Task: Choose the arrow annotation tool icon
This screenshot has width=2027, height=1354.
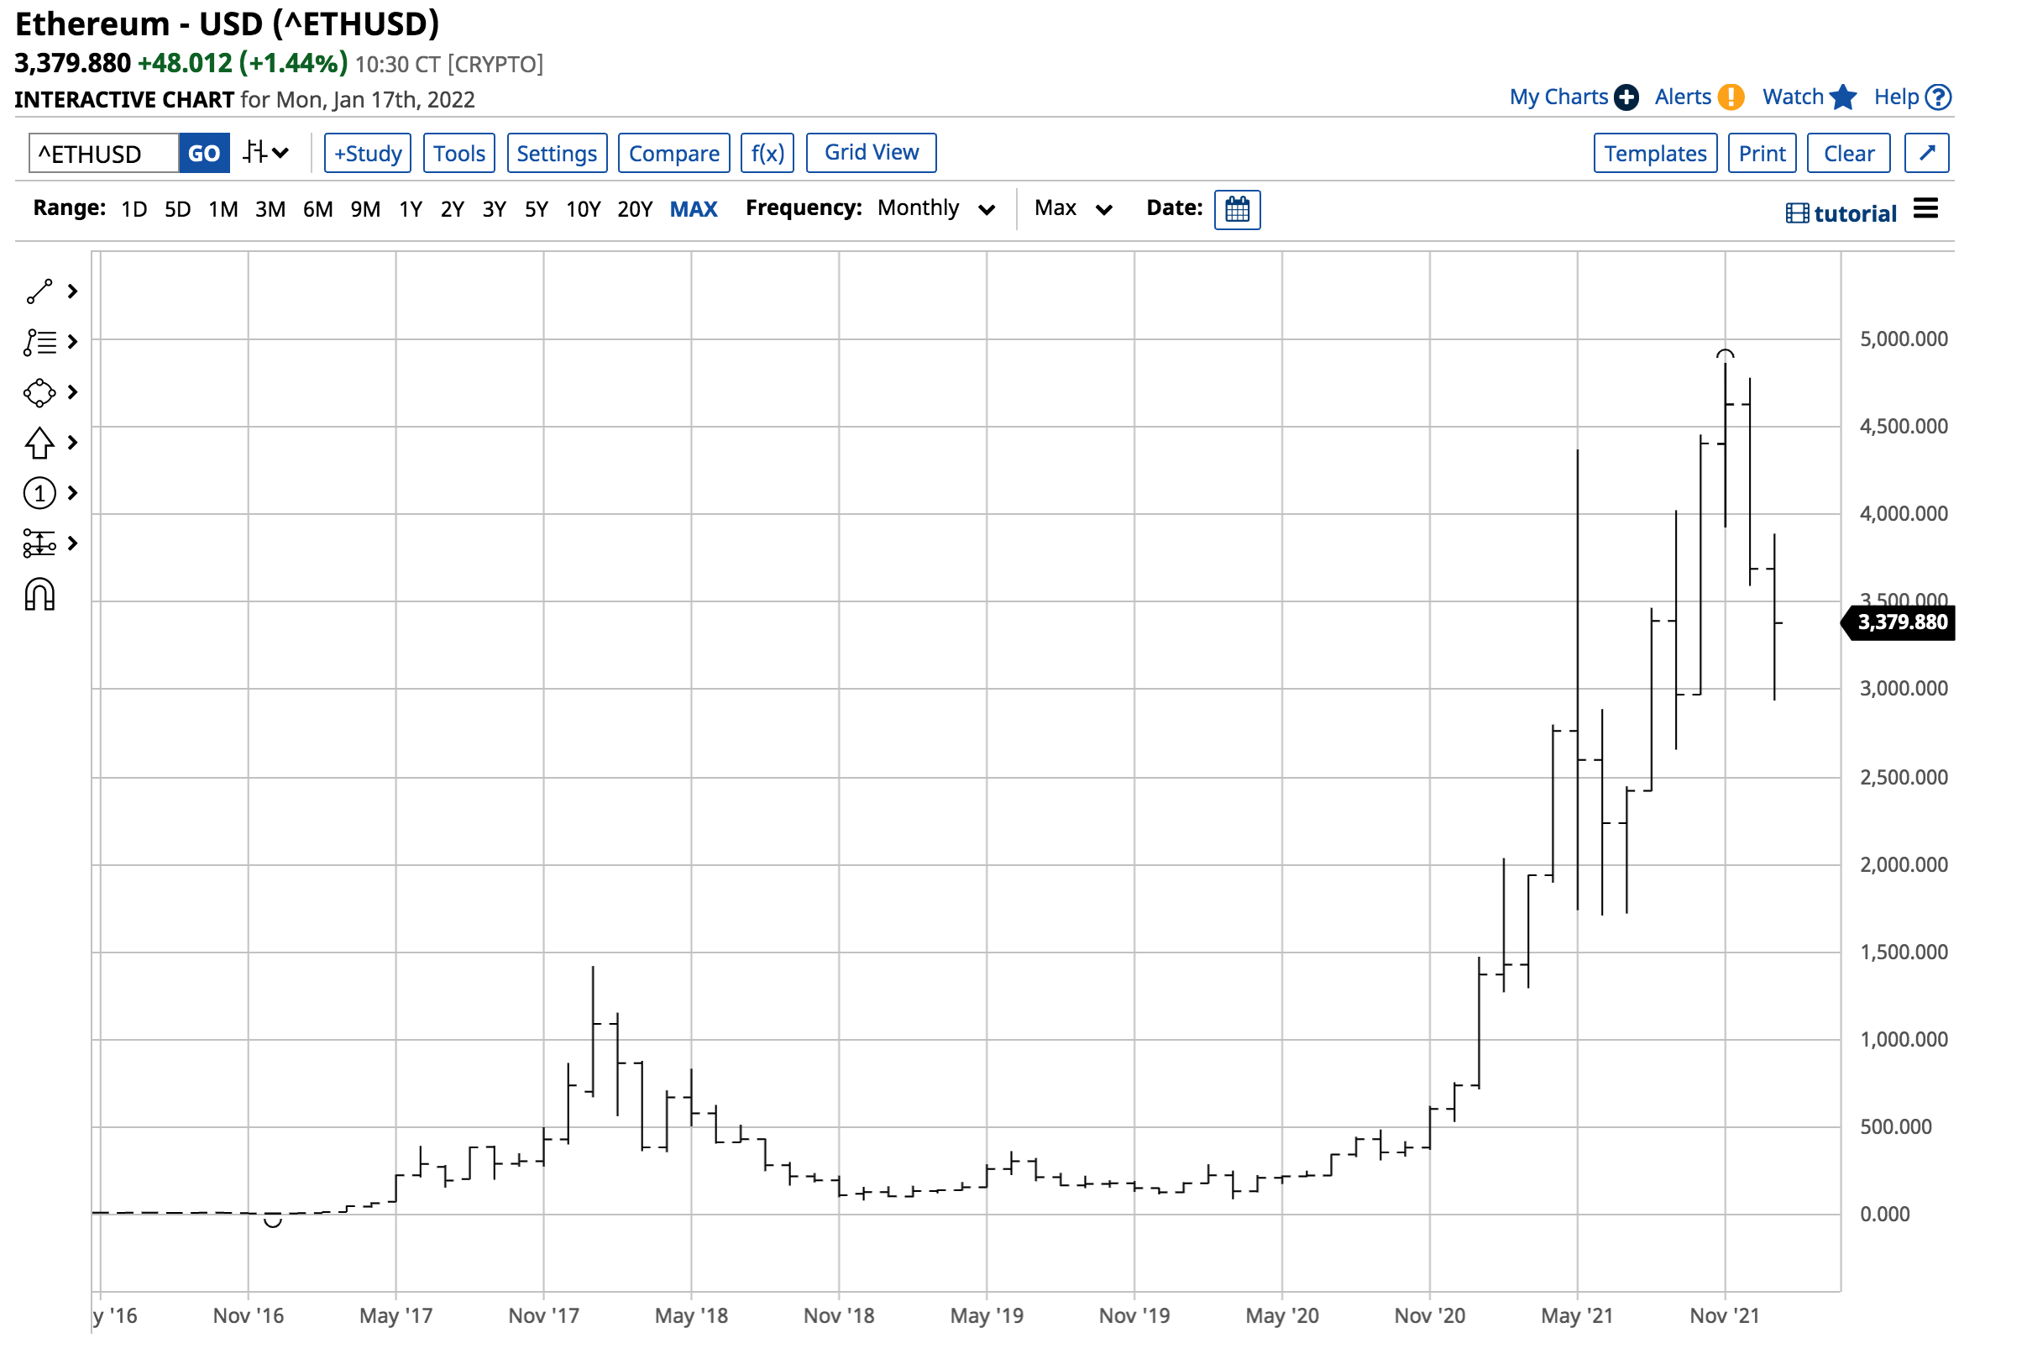Action: click(39, 443)
